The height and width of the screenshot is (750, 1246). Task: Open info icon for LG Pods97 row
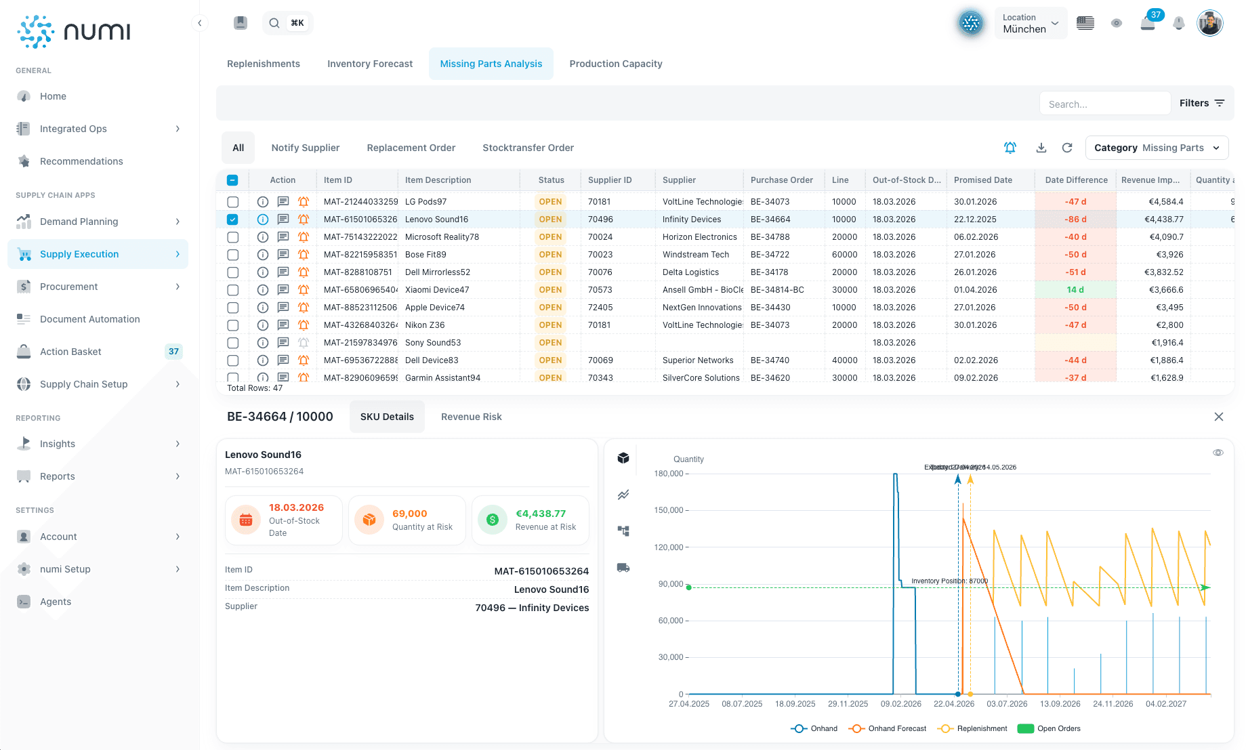263,202
